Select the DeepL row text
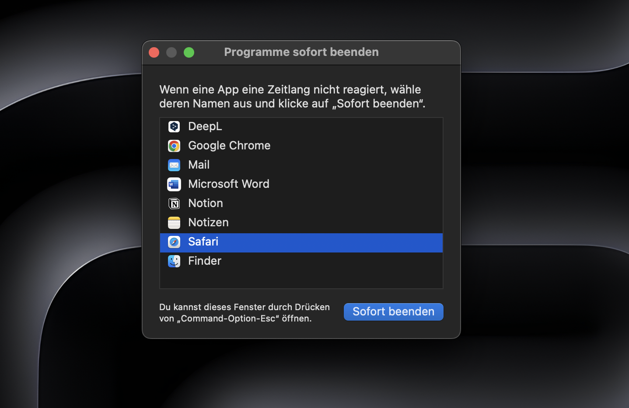The width and height of the screenshot is (629, 408). click(205, 126)
